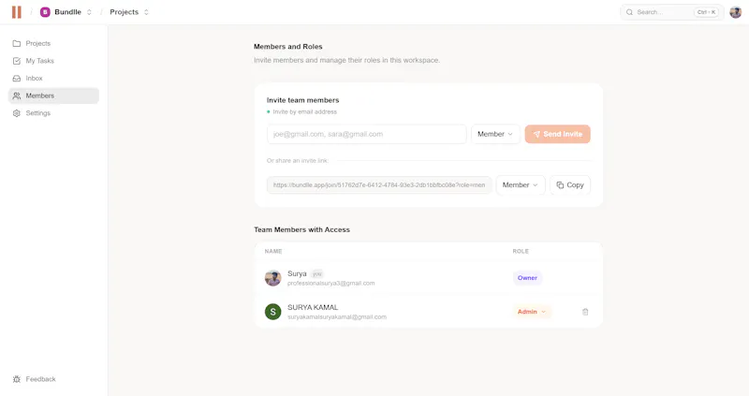Select Members in the sidebar
Screen dimensions: 749x396
pyautogui.click(x=53, y=95)
